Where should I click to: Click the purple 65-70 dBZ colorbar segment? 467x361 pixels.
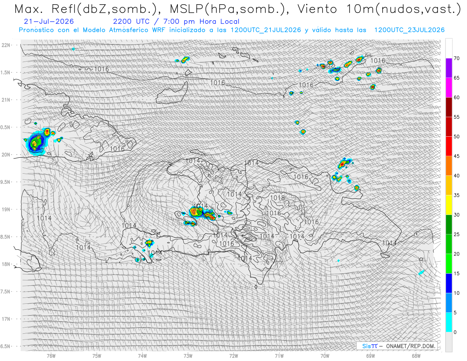tap(449, 68)
